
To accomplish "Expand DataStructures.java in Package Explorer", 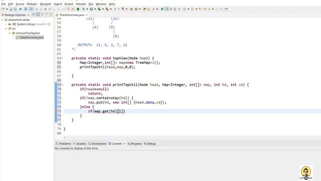I will [14, 38].
